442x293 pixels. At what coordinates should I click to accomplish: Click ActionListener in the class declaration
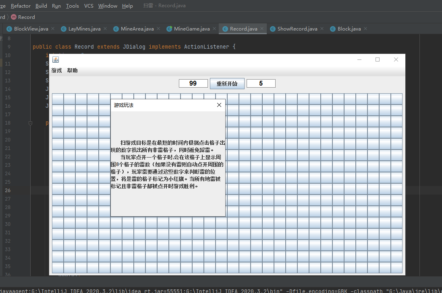coord(207,47)
